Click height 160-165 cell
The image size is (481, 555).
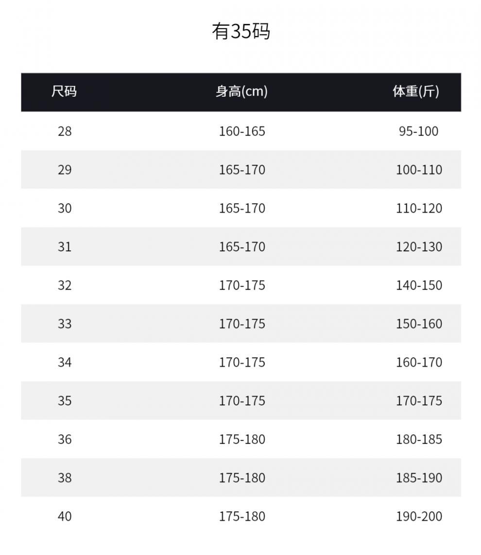pos(242,131)
